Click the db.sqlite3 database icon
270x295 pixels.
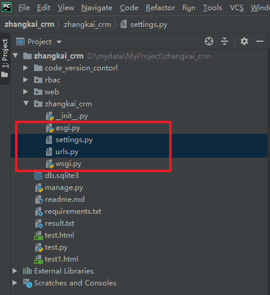[x=38, y=176]
